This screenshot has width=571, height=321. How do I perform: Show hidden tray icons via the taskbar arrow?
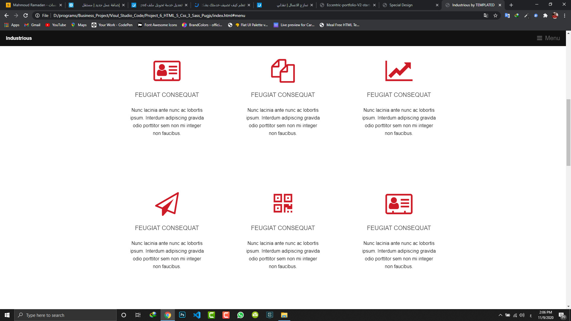[500, 315]
